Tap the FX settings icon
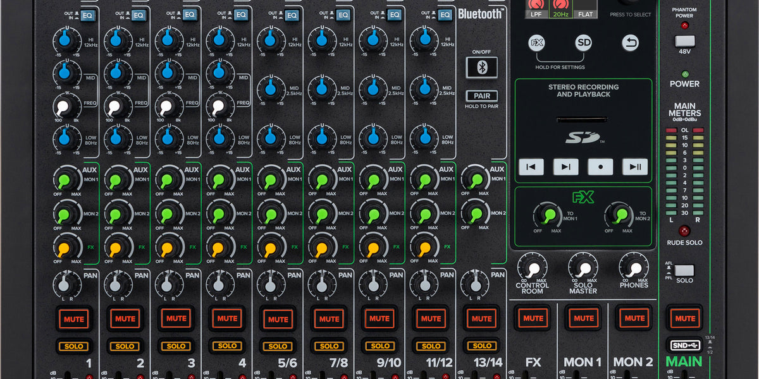The width and height of the screenshot is (759, 379). pos(536,42)
